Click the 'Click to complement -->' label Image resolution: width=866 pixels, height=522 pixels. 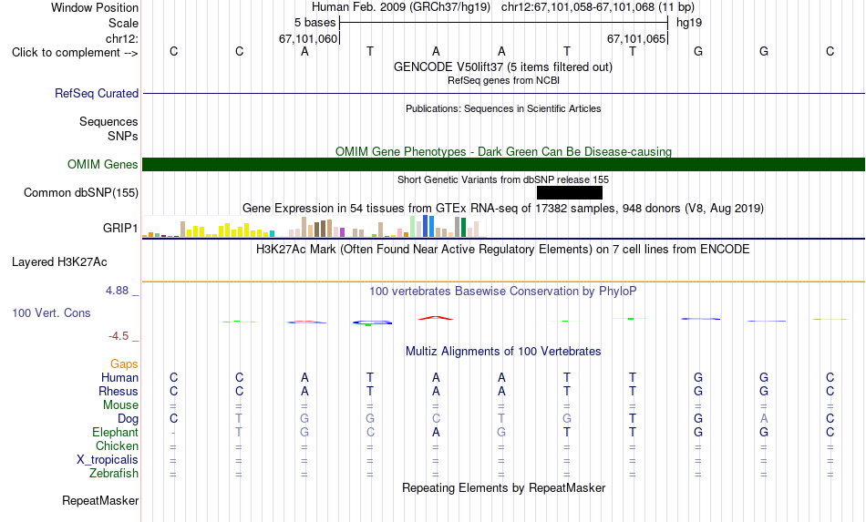[x=75, y=53]
